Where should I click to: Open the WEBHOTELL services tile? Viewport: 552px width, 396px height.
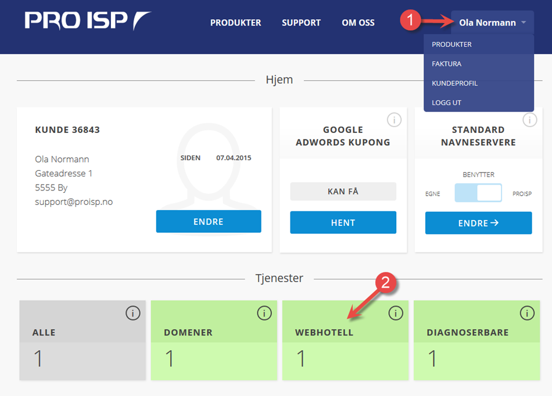[345, 340]
